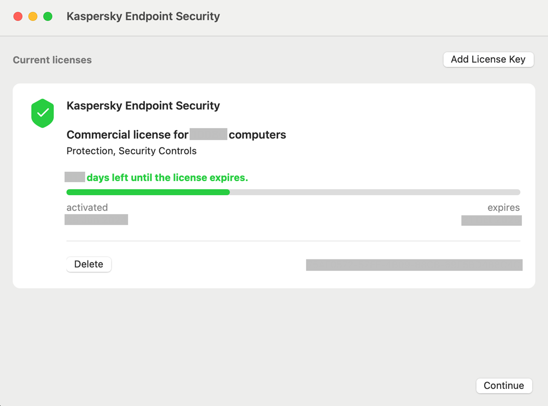548x406 pixels.
Task: Click the expires label
Action: coord(503,207)
